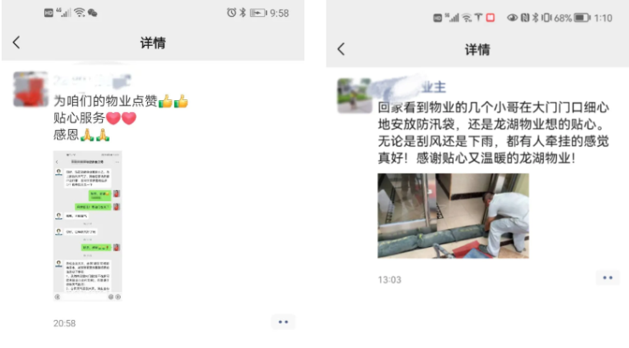629x348 pixels.
Task: Tap the red blurred avatar on the left post
Action: click(x=31, y=89)
